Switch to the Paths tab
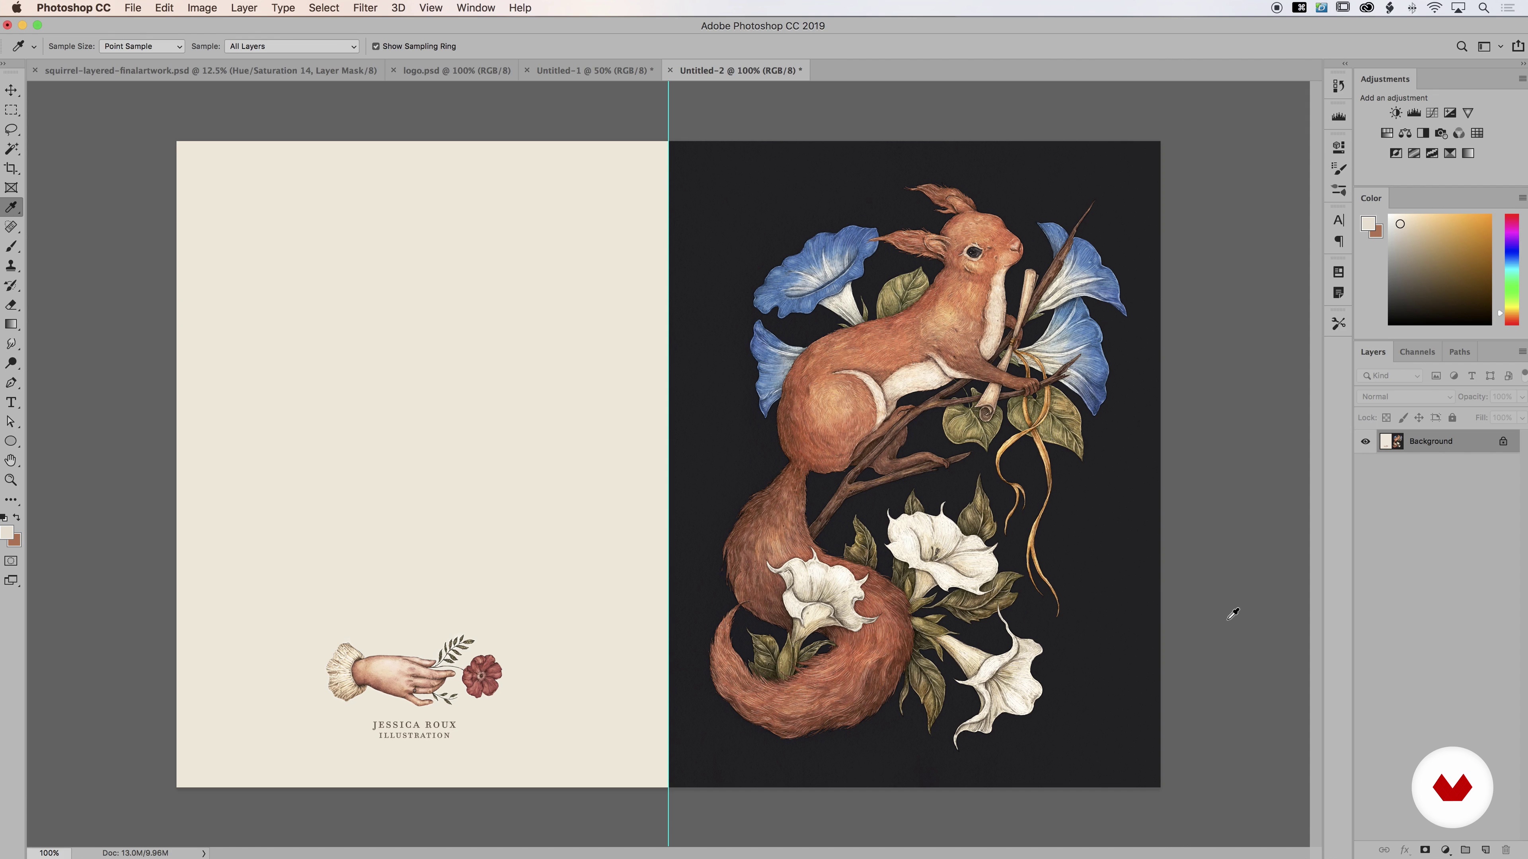The width and height of the screenshot is (1528, 859). click(x=1459, y=352)
